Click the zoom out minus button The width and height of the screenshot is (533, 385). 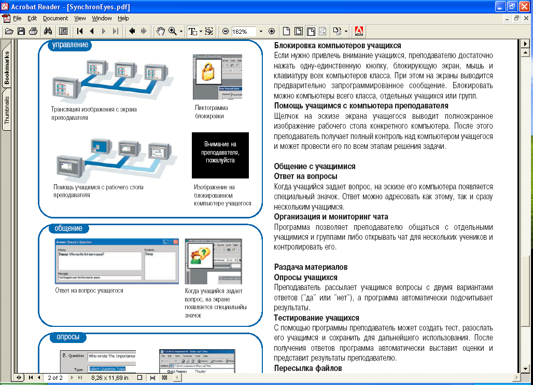click(x=226, y=31)
